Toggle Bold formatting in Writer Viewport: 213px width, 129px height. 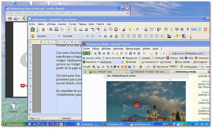(105, 36)
